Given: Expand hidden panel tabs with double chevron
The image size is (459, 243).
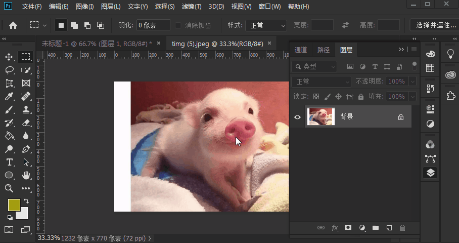Looking at the screenshot, I should [x=401, y=50].
